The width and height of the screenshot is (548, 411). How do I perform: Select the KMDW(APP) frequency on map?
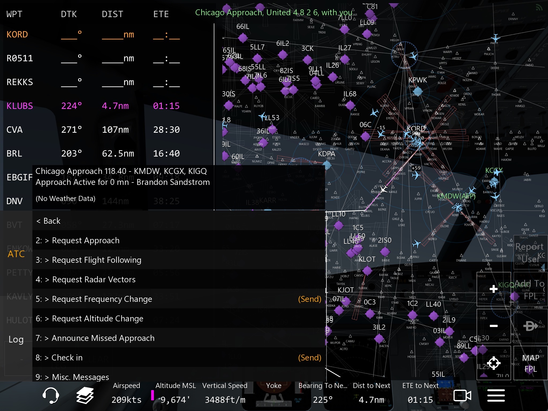(x=456, y=196)
